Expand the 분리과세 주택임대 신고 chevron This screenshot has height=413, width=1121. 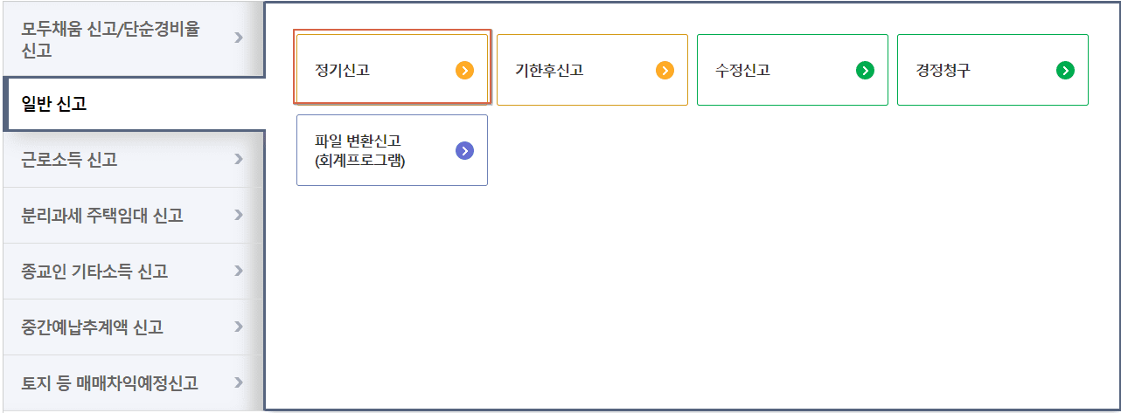[x=239, y=215]
